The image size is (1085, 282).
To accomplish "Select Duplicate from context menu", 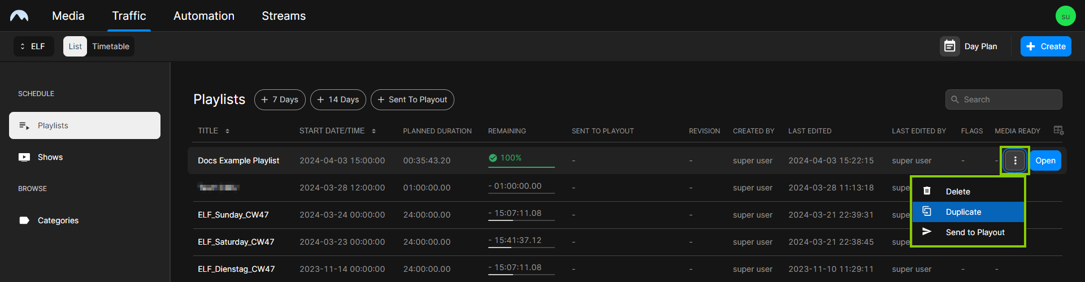I will click(x=968, y=212).
